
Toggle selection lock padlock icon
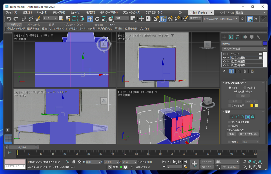point(74,162)
